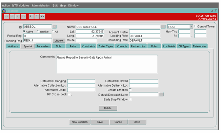This screenshot has width=221, height=133.
Task: Click the Lat. field with 52.37647
Action: point(90,31)
